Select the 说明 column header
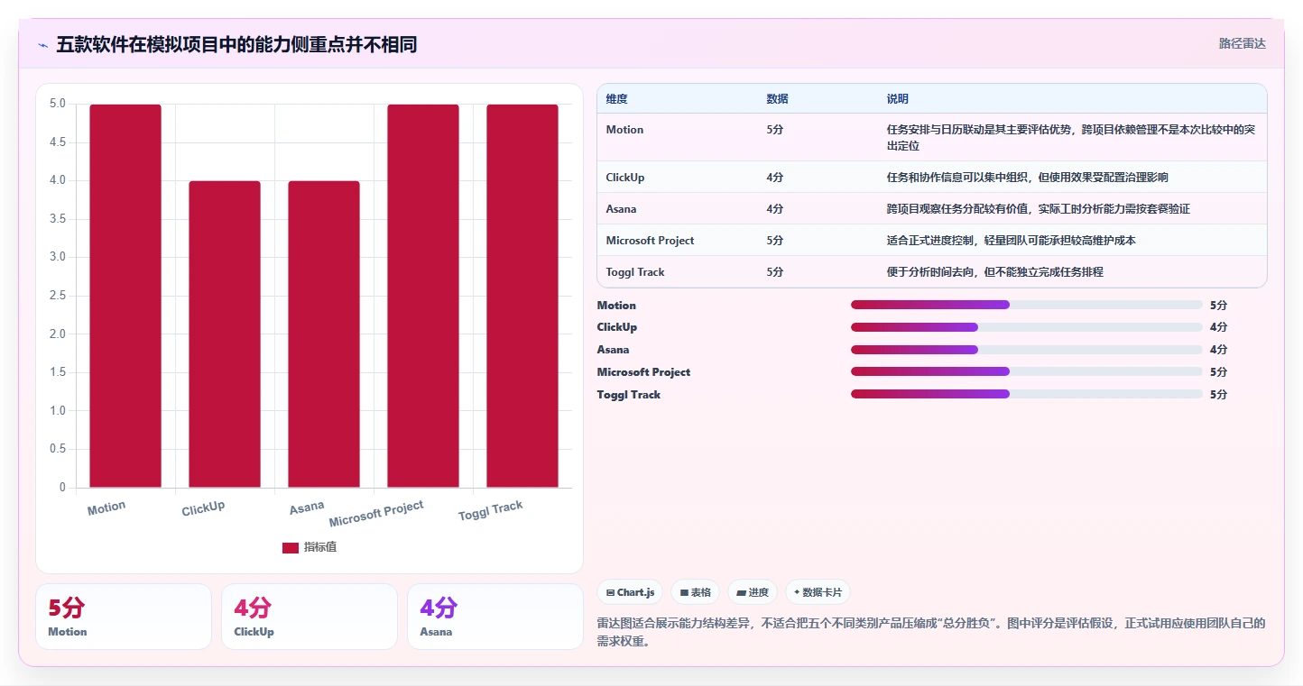 pos(898,99)
